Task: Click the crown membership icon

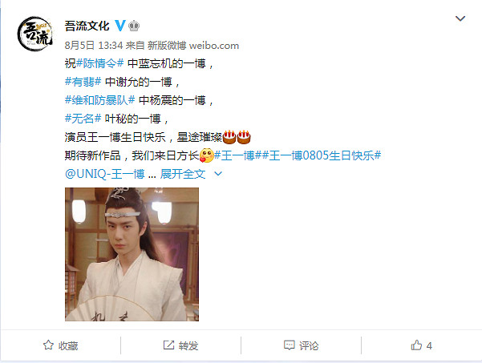Action: click(134, 26)
